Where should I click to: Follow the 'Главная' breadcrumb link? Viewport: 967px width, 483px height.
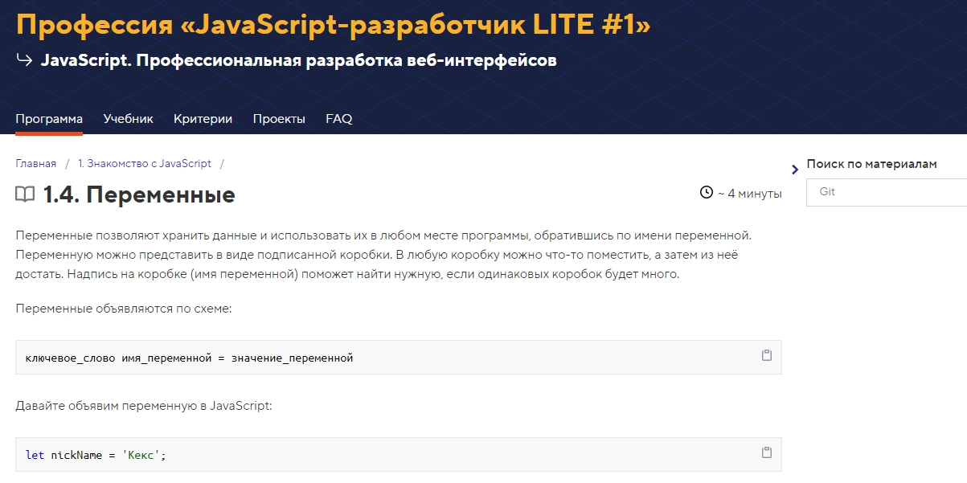36,164
